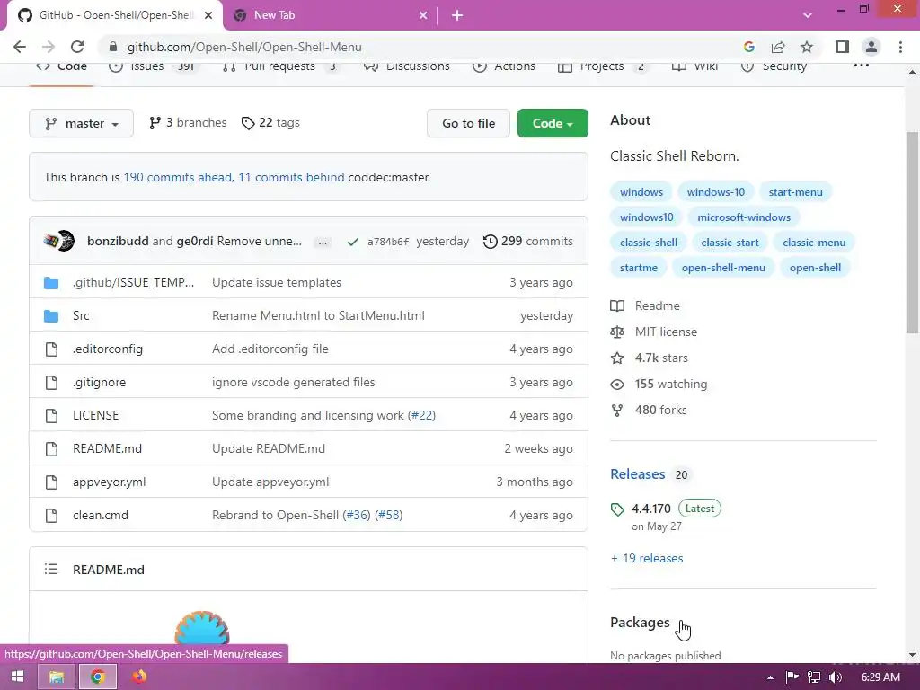View the 480 forks
This screenshot has height=690, width=920.
[660, 410]
